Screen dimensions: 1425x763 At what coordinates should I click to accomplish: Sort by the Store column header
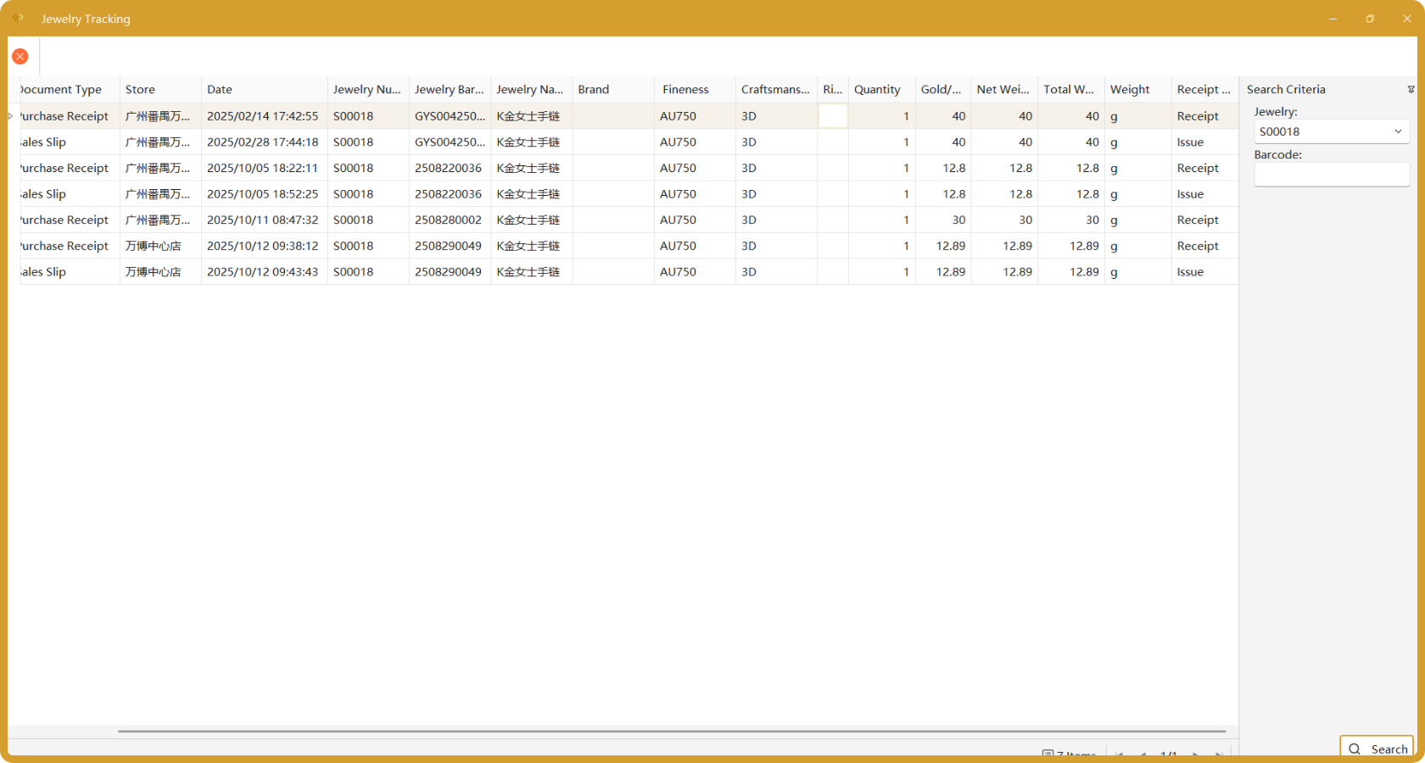coord(160,89)
